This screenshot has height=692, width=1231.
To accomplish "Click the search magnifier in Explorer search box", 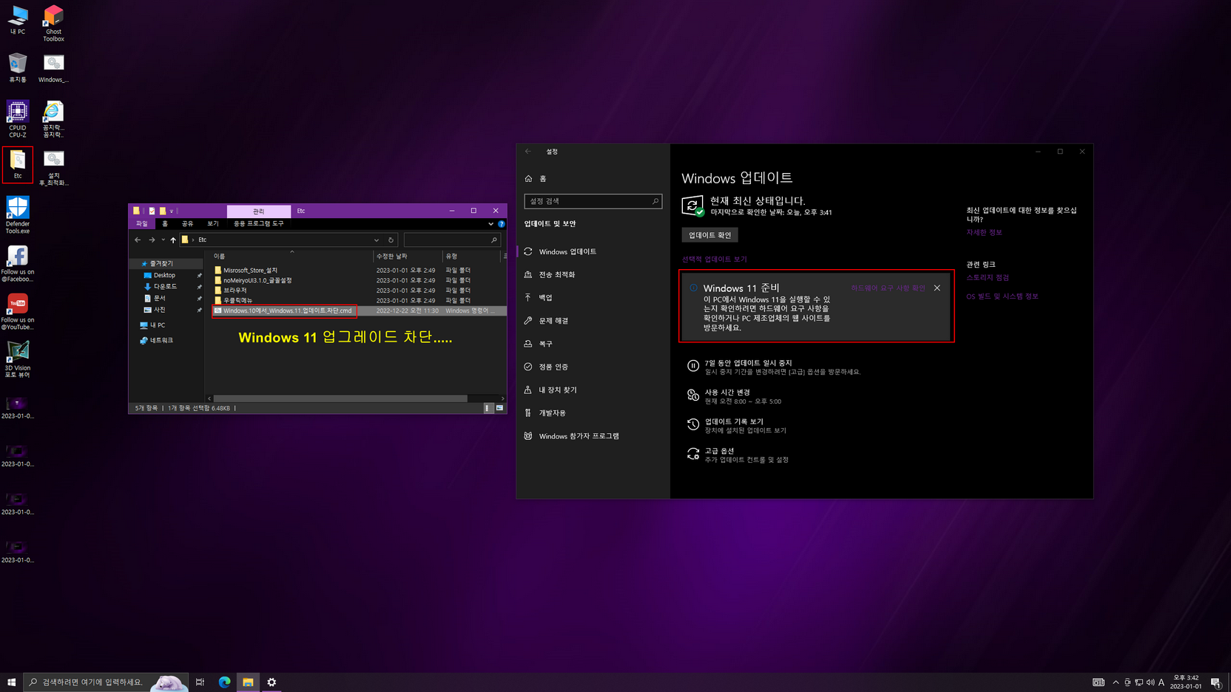I will point(494,240).
